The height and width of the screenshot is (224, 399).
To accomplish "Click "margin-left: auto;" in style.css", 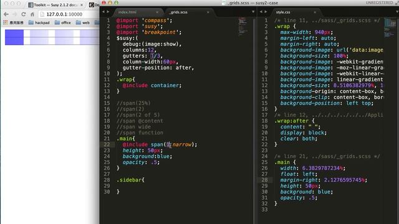I will coord(308,38).
